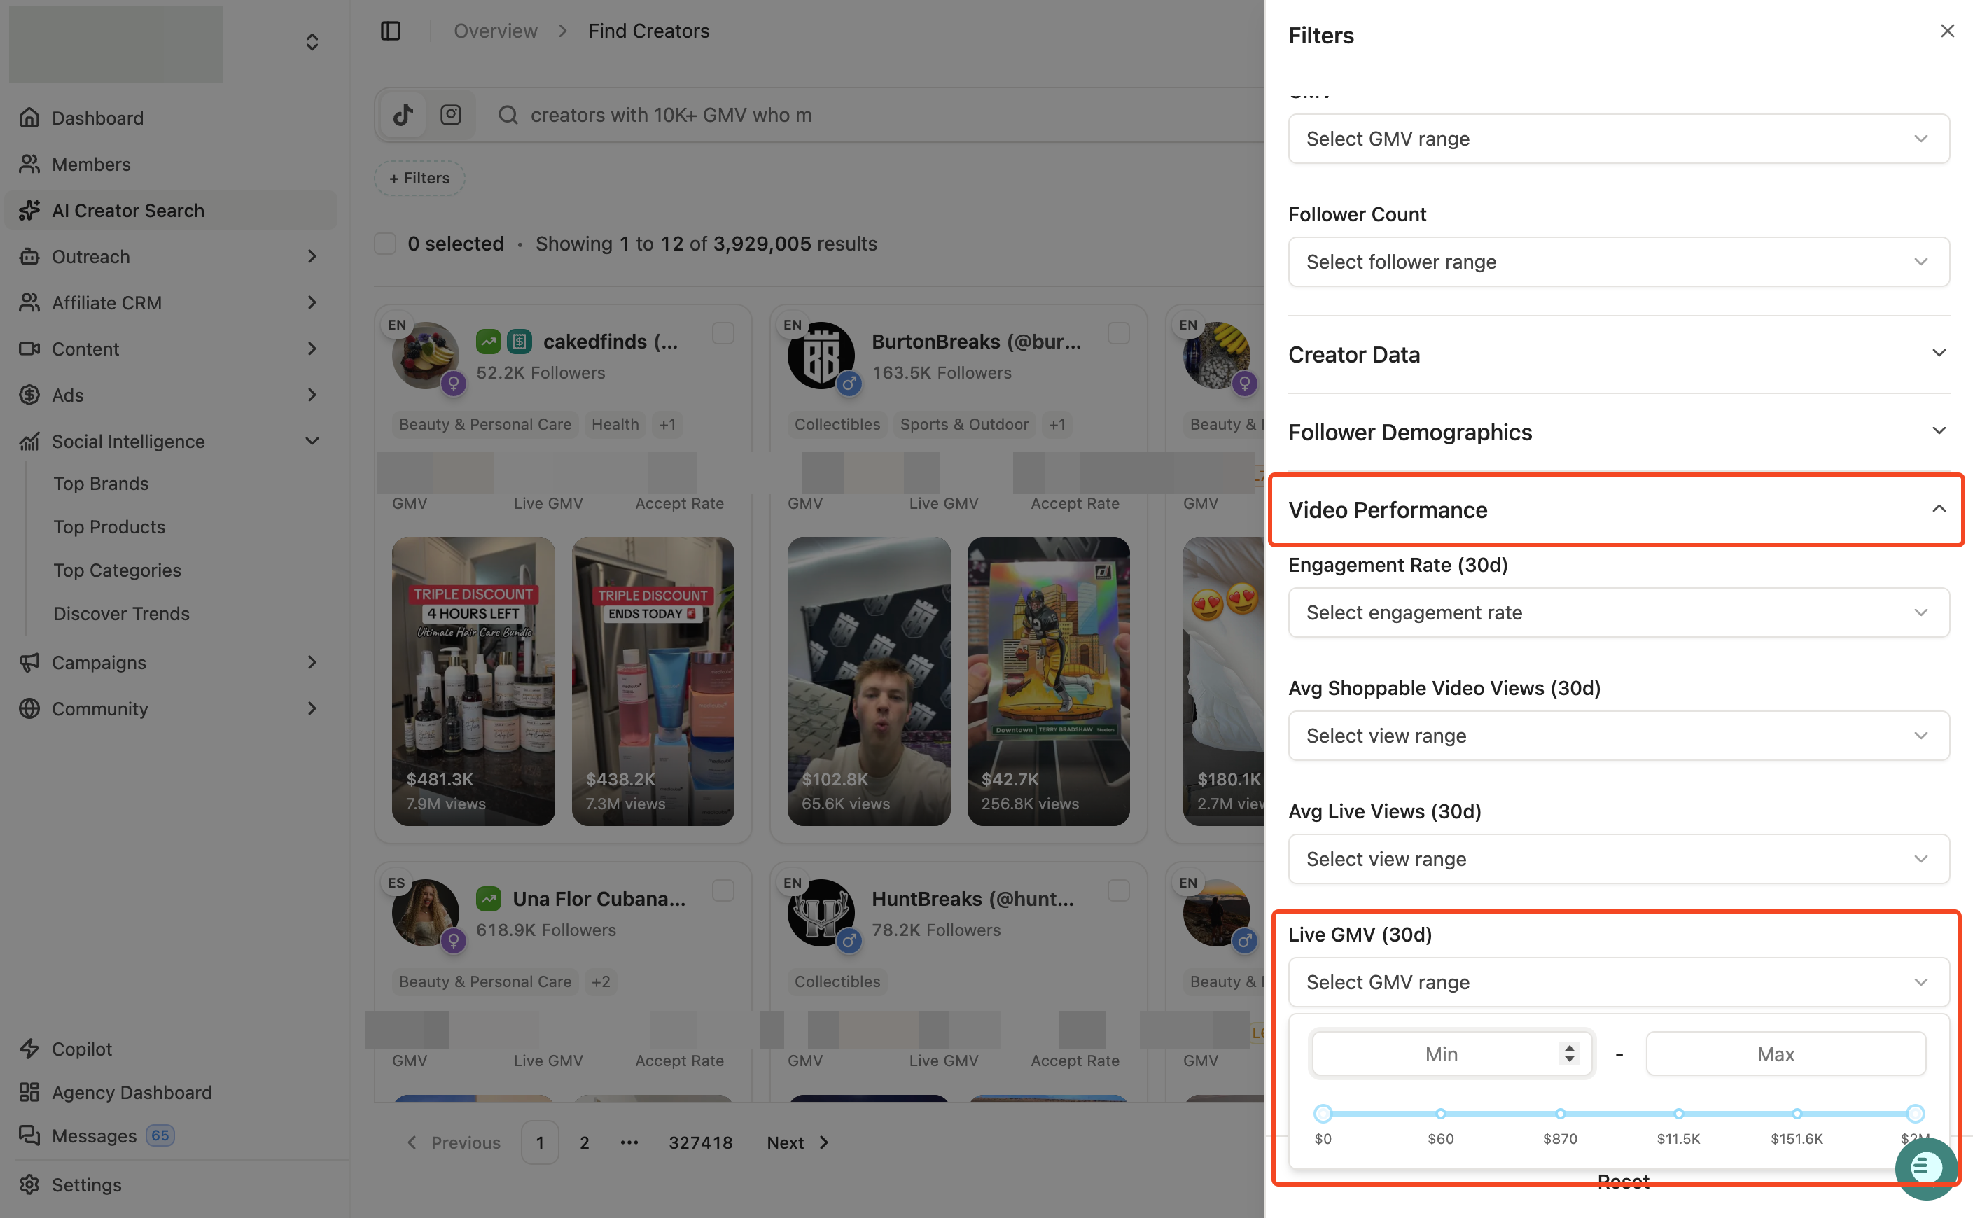Expand the Creator Data section
Image resolution: width=1973 pixels, height=1218 pixels.
point(1619,354)
